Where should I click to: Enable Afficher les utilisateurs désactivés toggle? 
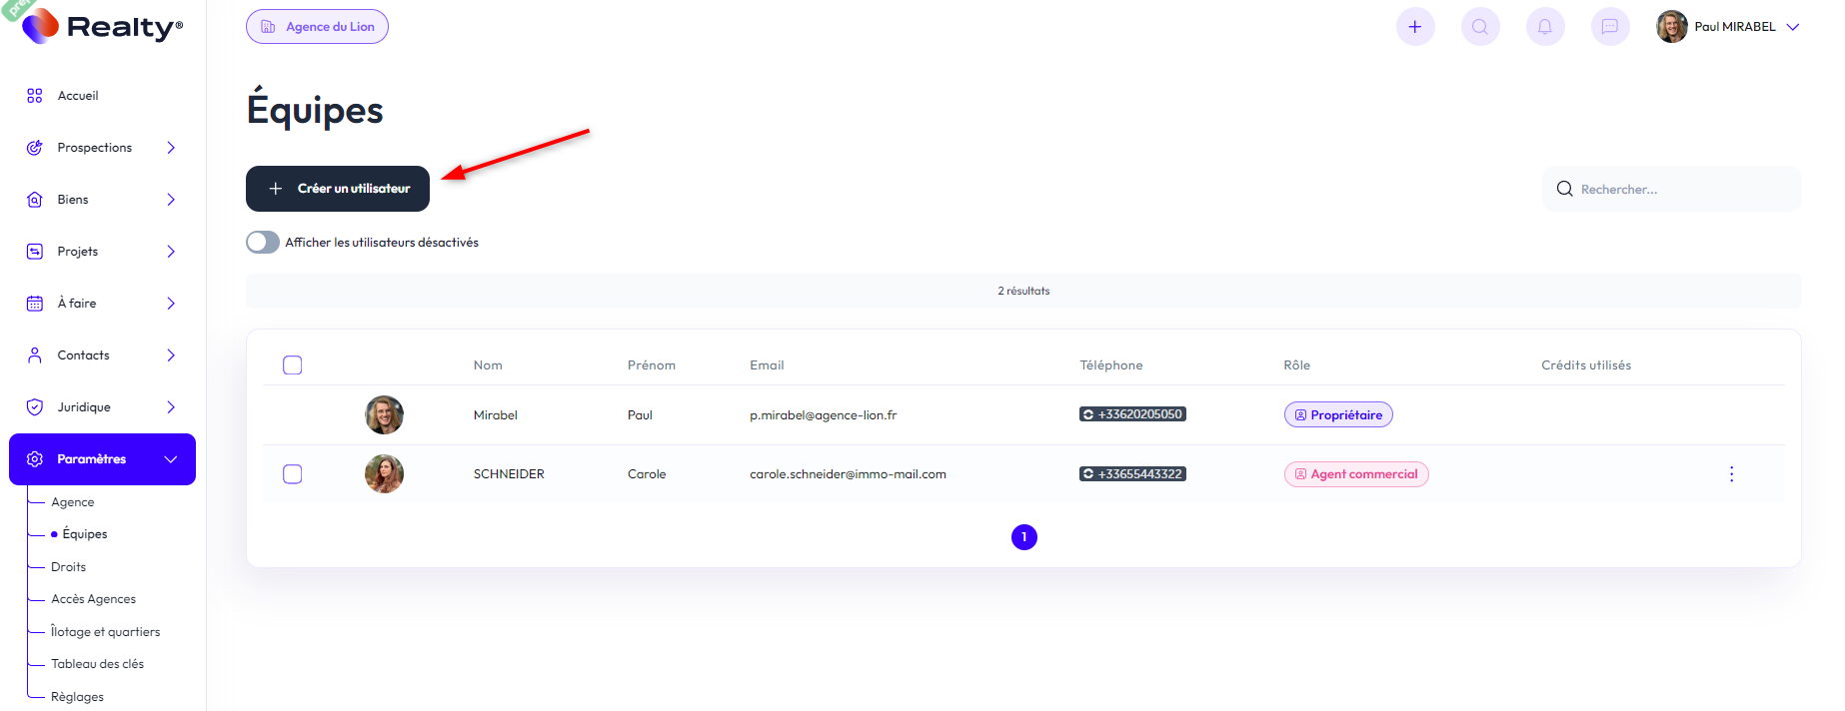[263, 243]
